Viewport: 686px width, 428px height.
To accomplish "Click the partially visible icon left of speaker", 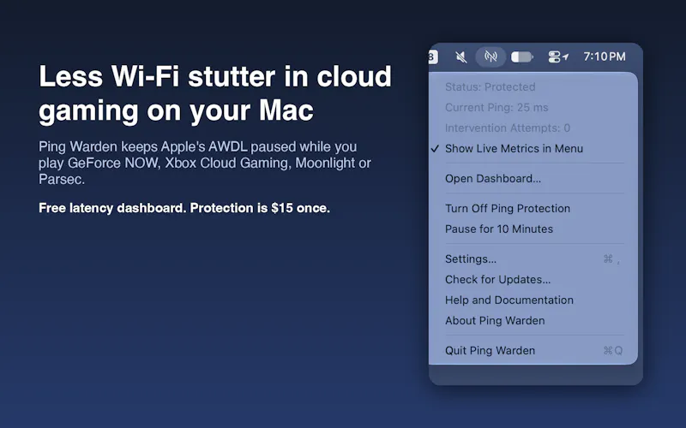I will pyautogui.click(x=433, y=56).
